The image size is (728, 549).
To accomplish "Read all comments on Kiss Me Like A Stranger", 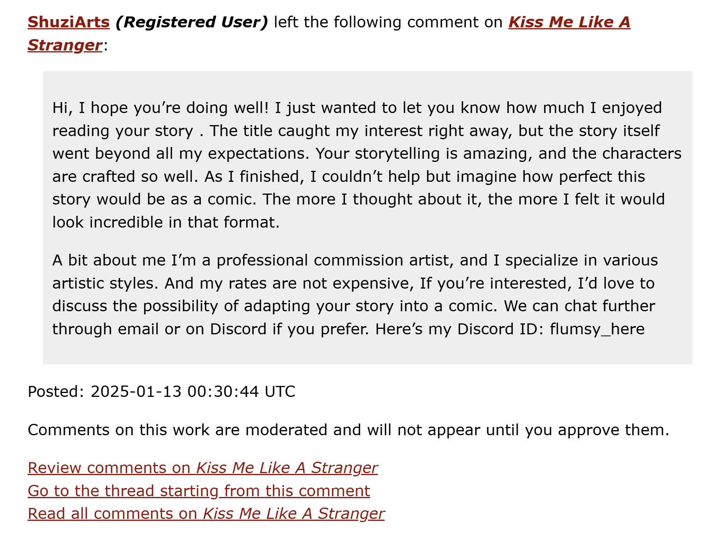I will pyautogui.click(x=206, y=514).
